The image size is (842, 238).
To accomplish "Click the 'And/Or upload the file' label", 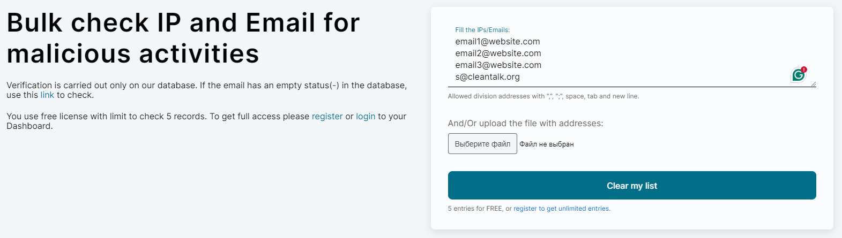I will [525, 124].
